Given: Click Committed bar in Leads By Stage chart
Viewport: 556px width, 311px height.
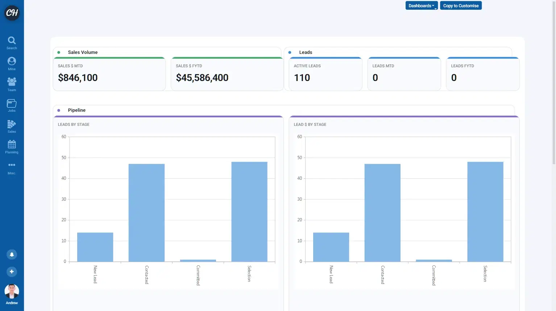Looking at the screenshot, I should 198,260.
